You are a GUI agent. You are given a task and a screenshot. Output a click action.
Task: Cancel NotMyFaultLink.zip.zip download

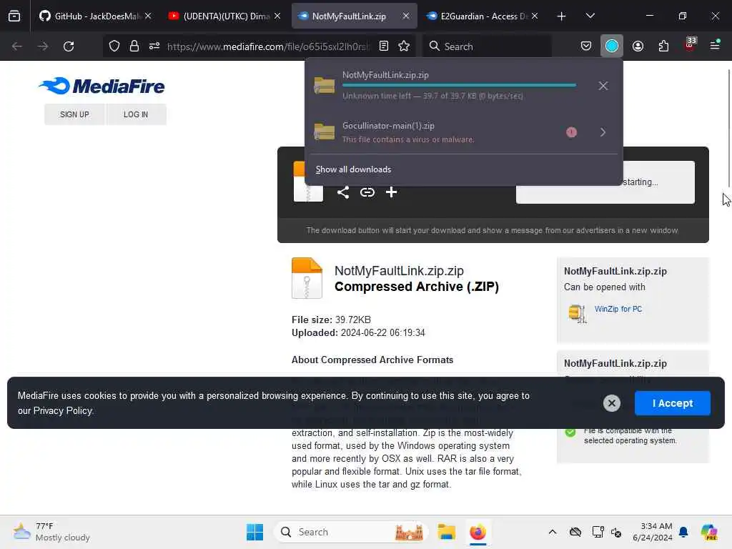coord(603,86)
